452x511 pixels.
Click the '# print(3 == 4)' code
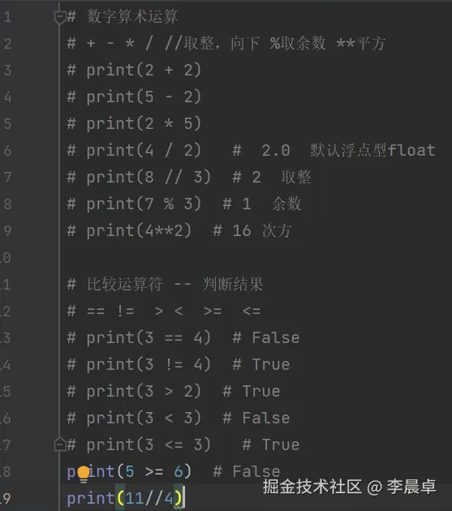pos(139,337)
